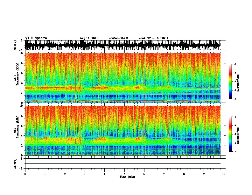Click the ch.1 color scale log(PSD) label
The image size is (252, 195).
[x=238, y=83]
